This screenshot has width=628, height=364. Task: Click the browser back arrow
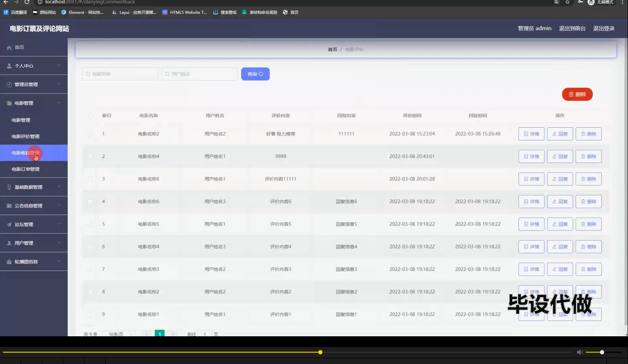pyautogui.click(x=6, y=2)
